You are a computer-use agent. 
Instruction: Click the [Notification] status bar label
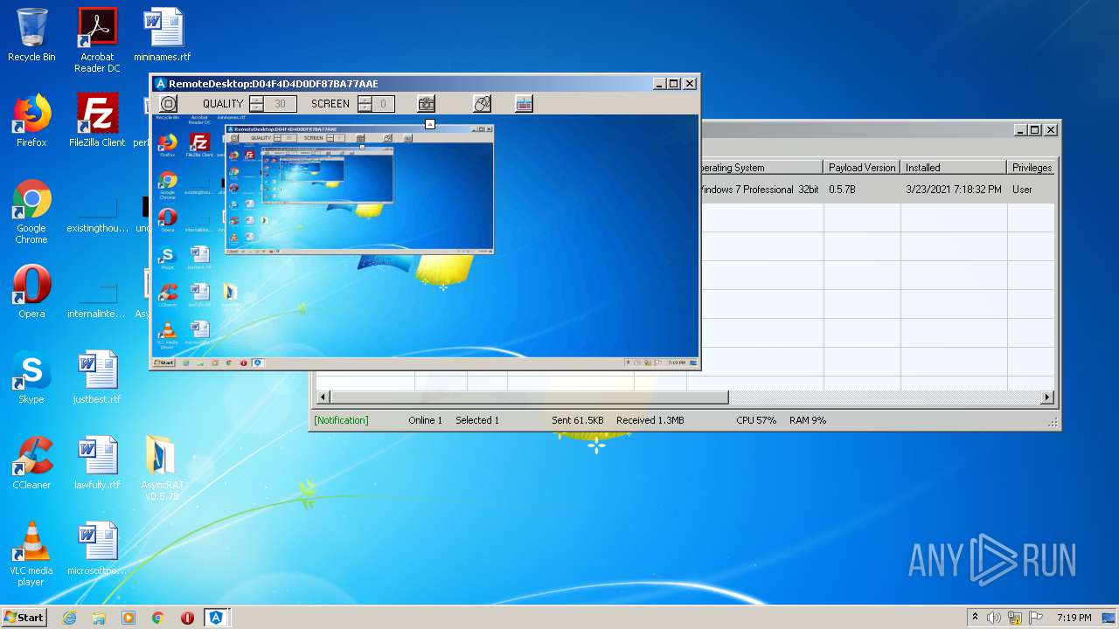[342, 420]
